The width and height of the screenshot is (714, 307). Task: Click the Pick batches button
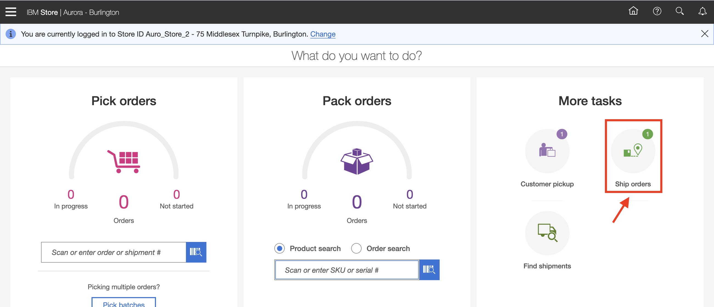[124, 303]
